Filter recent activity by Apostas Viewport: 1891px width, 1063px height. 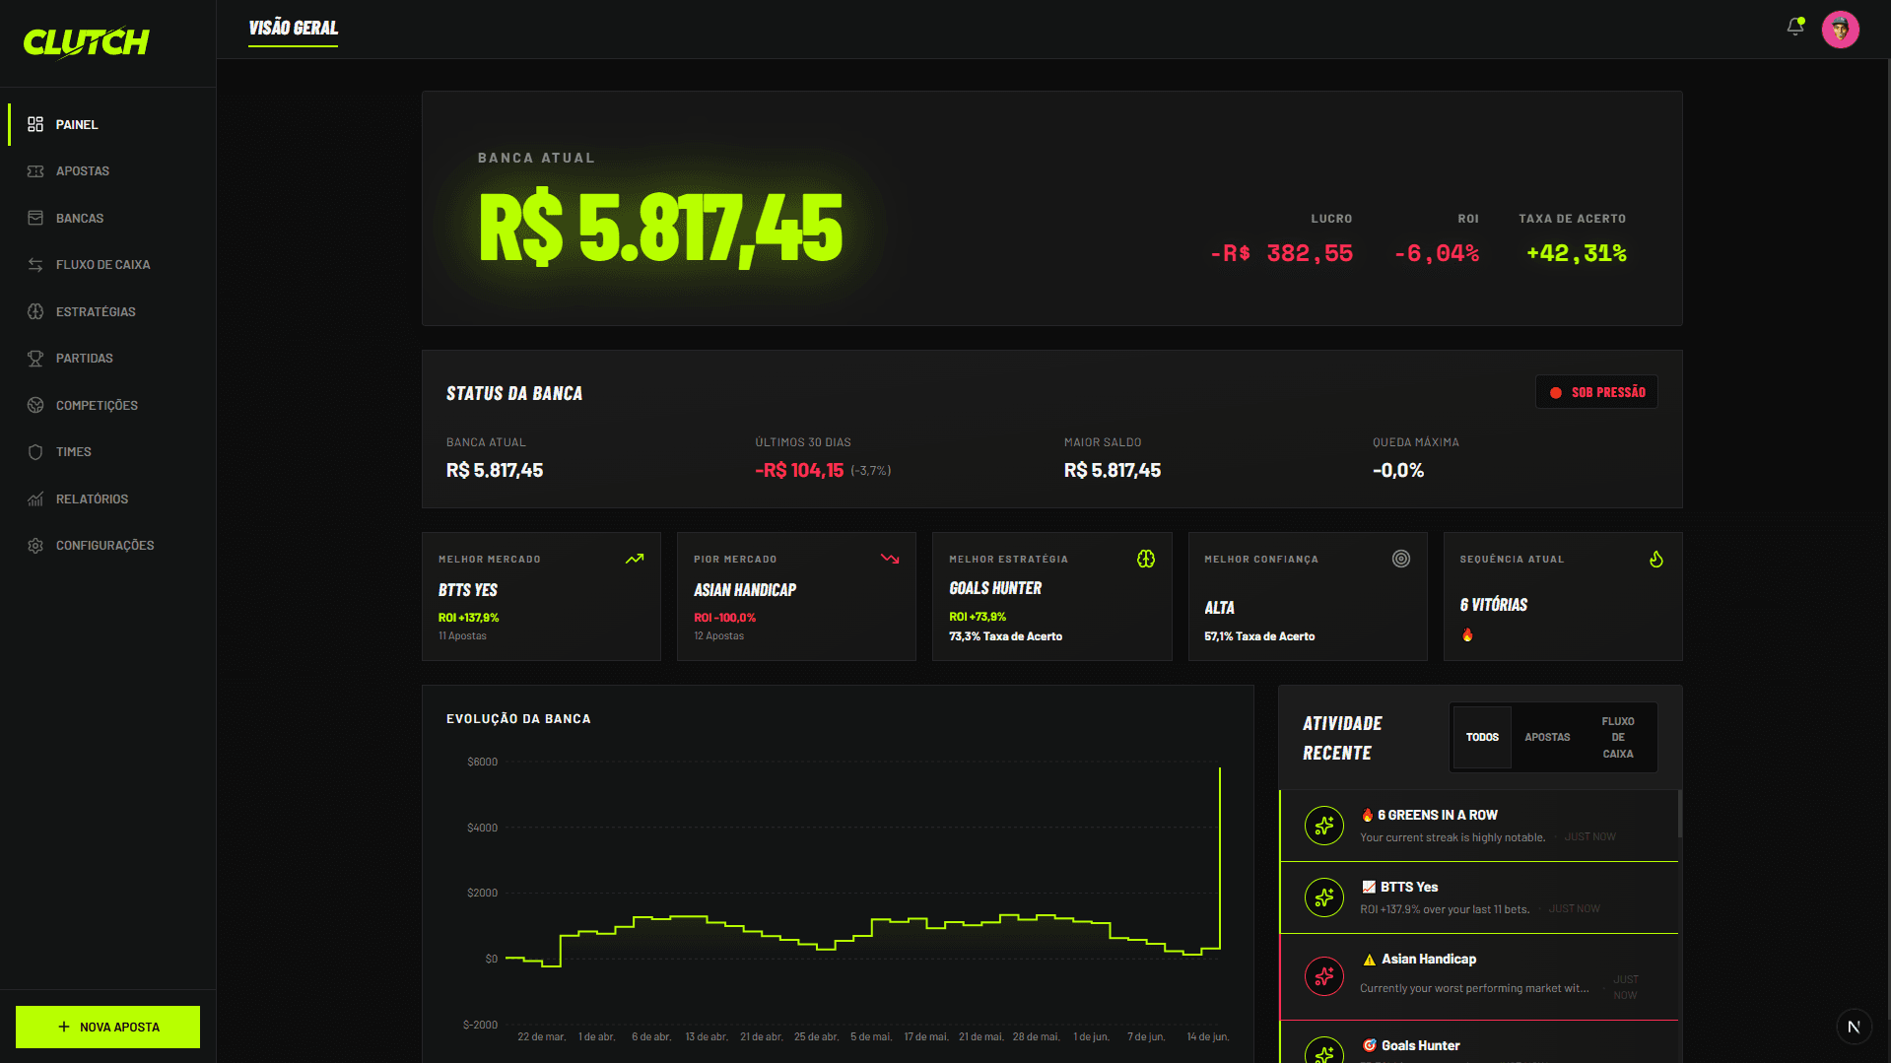tap(1547, 737)
